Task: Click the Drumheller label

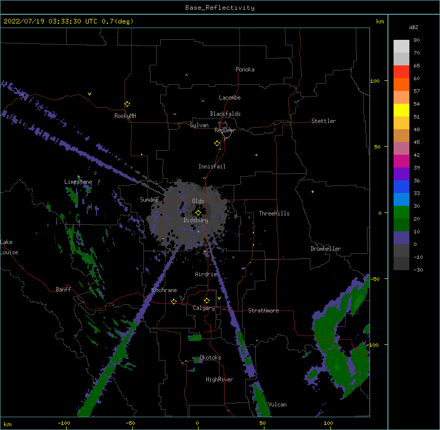Action: click(x=326, y=249)
